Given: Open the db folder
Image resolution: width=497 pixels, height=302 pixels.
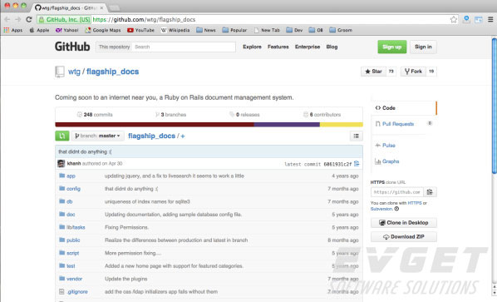Looking at the screenshot, I should pos(70,202).
